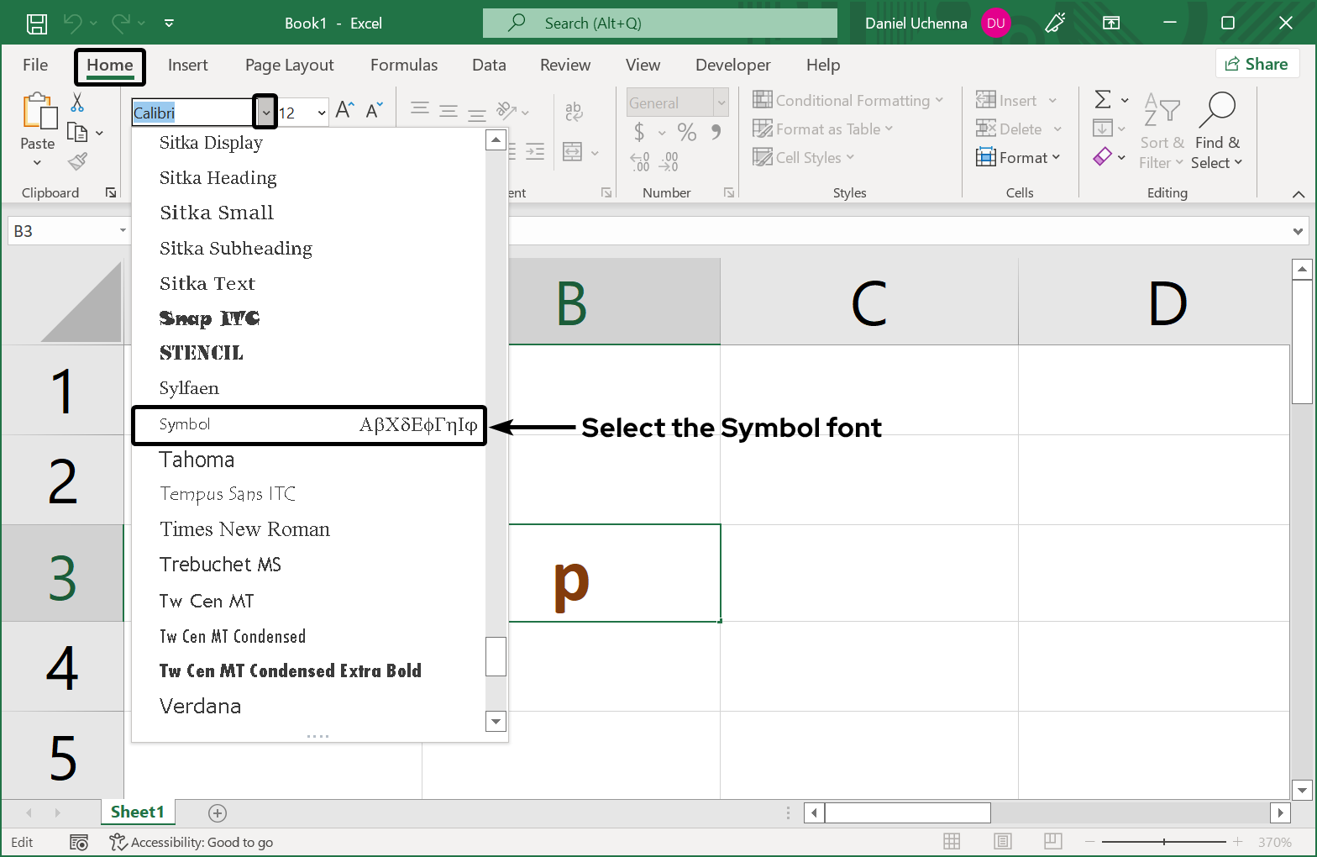1317x857 pixels.
Task: Expand the Name Box dropdown
Action: 123,231
